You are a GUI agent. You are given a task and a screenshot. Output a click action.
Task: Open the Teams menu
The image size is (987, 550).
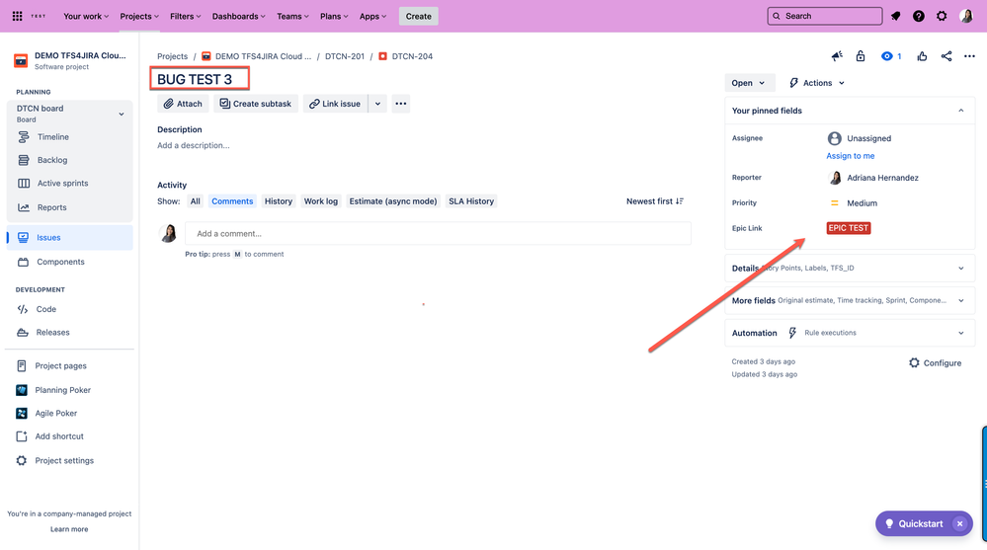[292, 17]
